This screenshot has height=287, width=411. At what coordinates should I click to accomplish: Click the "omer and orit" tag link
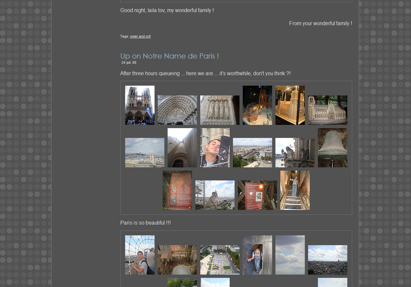(140, 37)
